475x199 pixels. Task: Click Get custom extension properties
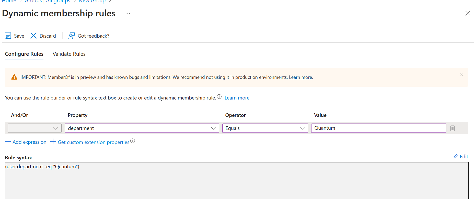tap(90, 142)
